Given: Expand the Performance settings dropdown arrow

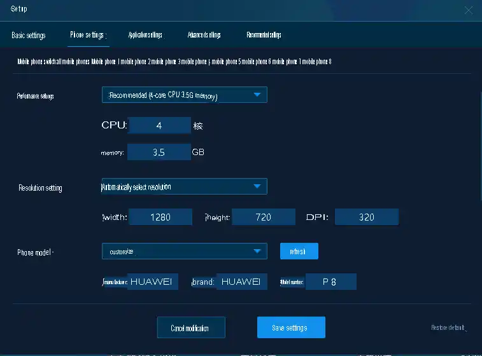Looking at the screenshot, I should pos(257,95).
